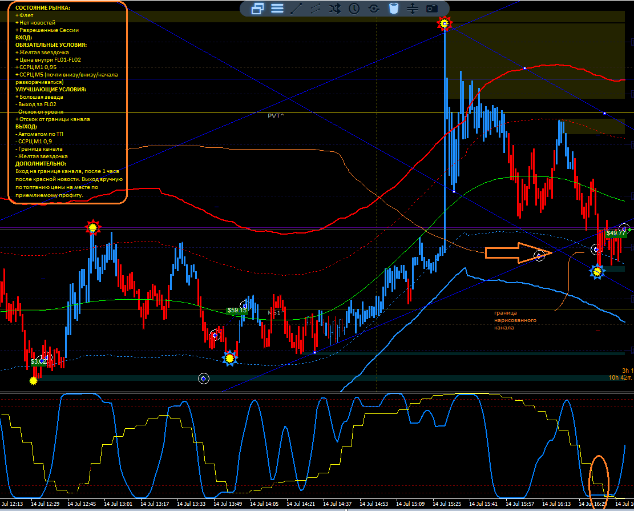Screen dimensions: 634x511
Task: Click '14 Jul 12:45' time axis label
Action: [x=82, y=504]
